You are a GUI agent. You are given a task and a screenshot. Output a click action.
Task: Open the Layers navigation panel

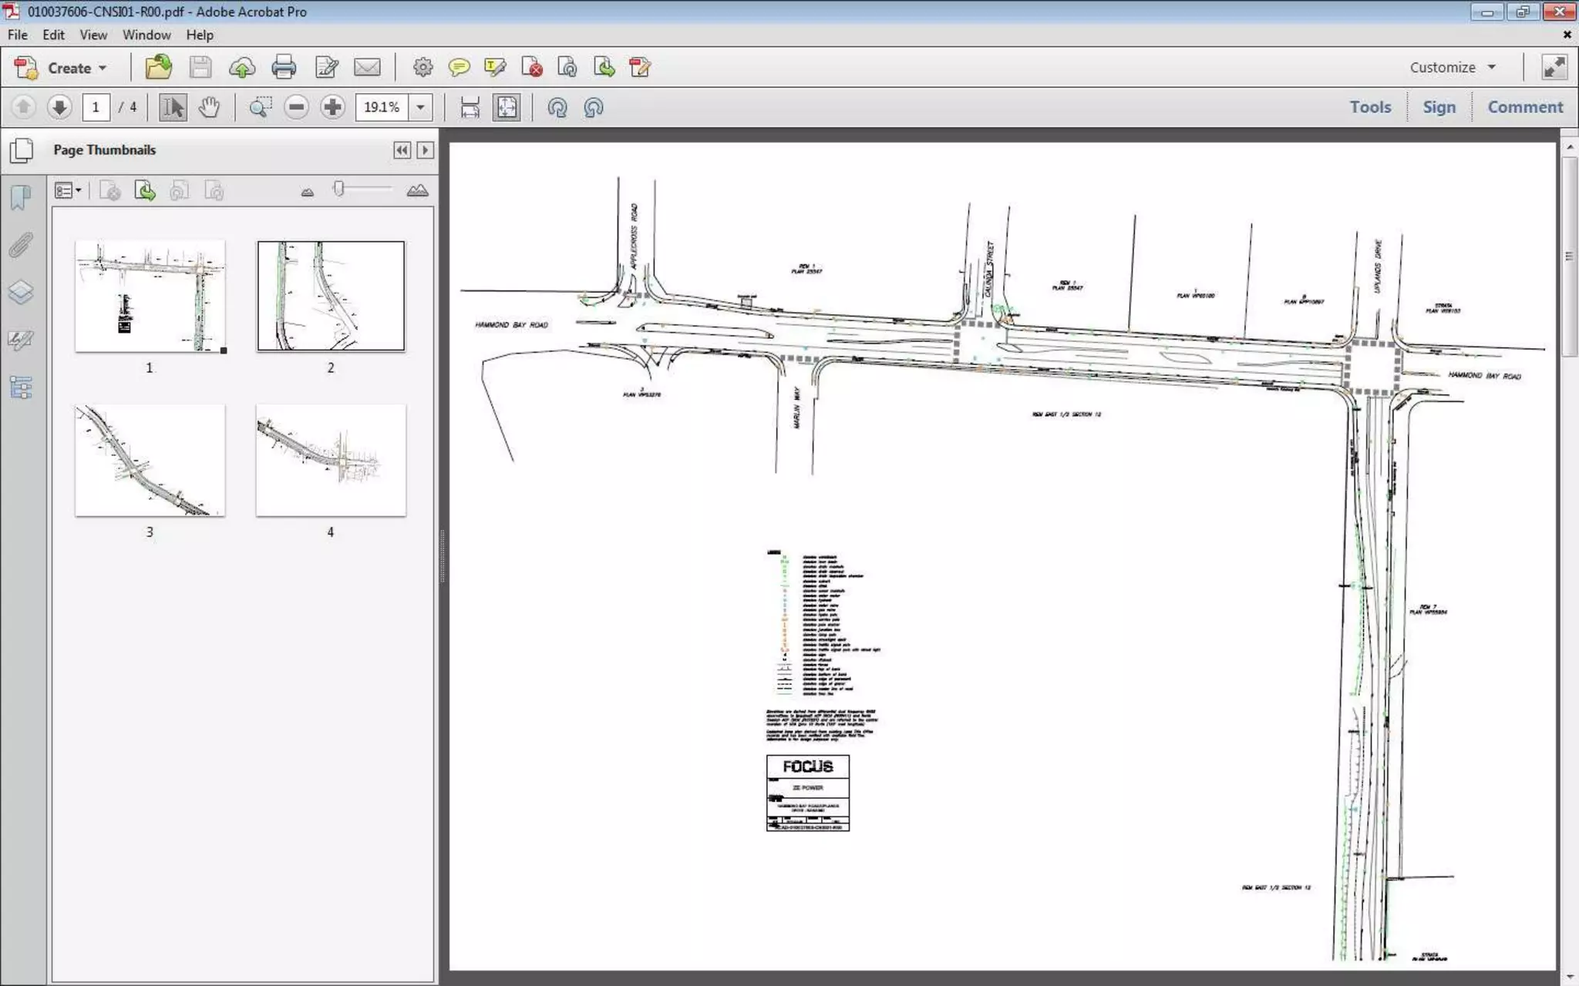point(21,293)
